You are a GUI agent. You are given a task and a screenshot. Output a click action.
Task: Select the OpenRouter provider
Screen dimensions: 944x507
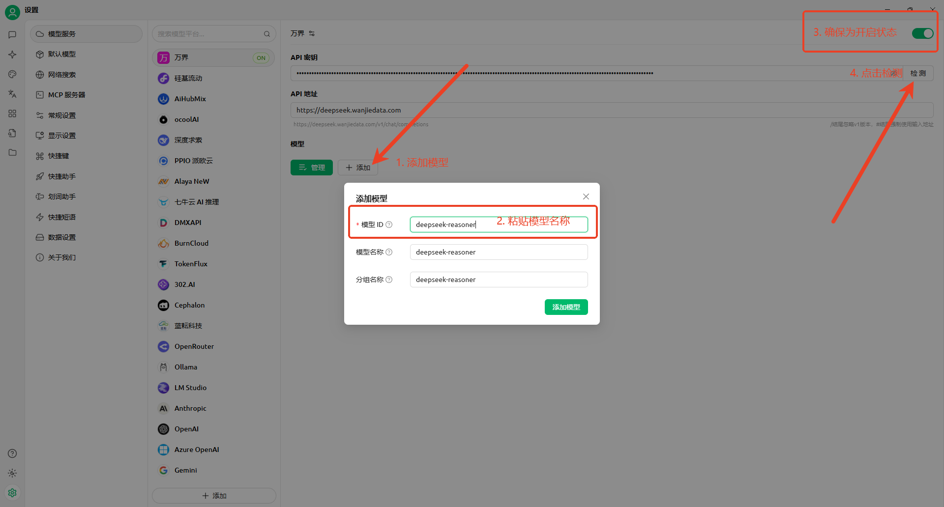click(x=213, y=346)
